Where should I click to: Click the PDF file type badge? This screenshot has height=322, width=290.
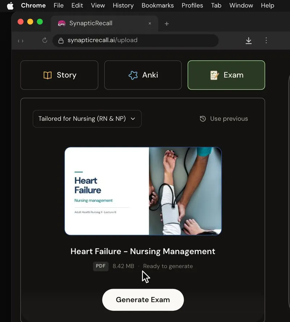point(101,266)
